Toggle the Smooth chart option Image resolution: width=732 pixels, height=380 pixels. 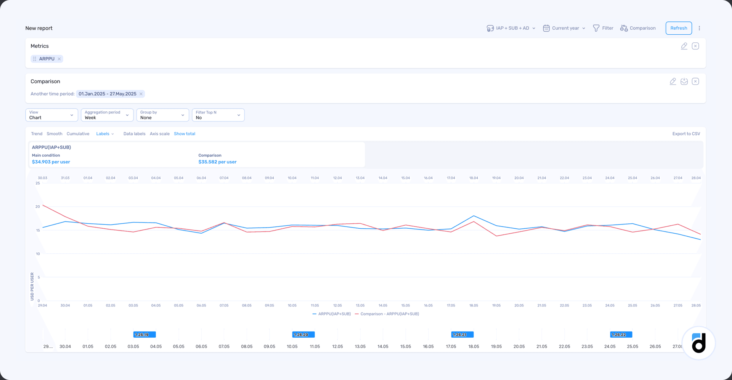tap(55, 134)
